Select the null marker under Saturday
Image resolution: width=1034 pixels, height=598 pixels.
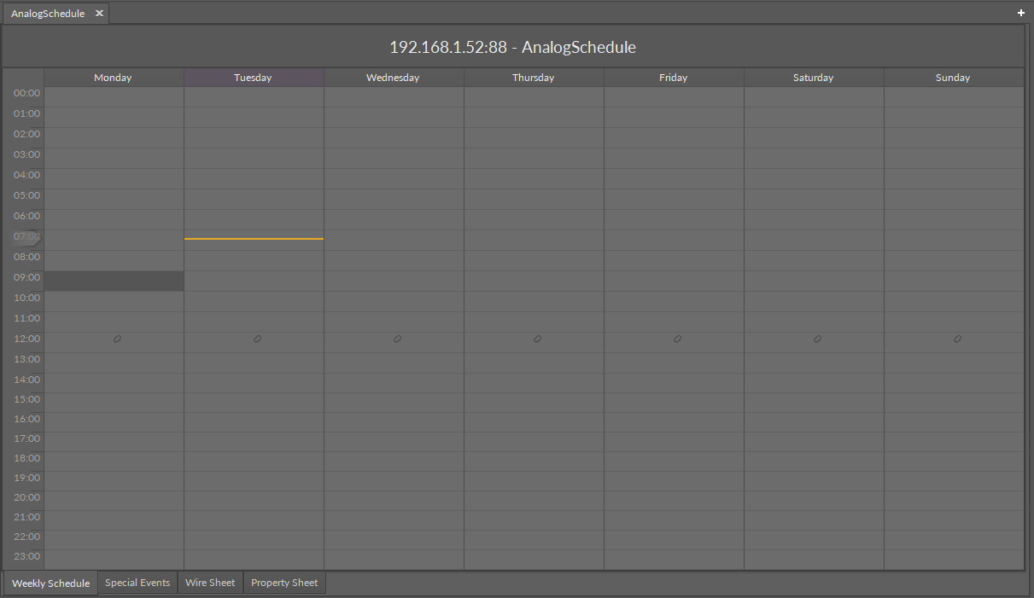point(817,339)
